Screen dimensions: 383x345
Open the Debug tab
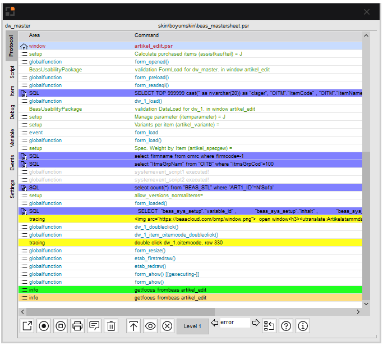click(x=12, y=111)
